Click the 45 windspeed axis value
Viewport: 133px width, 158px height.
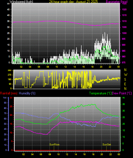8,9
